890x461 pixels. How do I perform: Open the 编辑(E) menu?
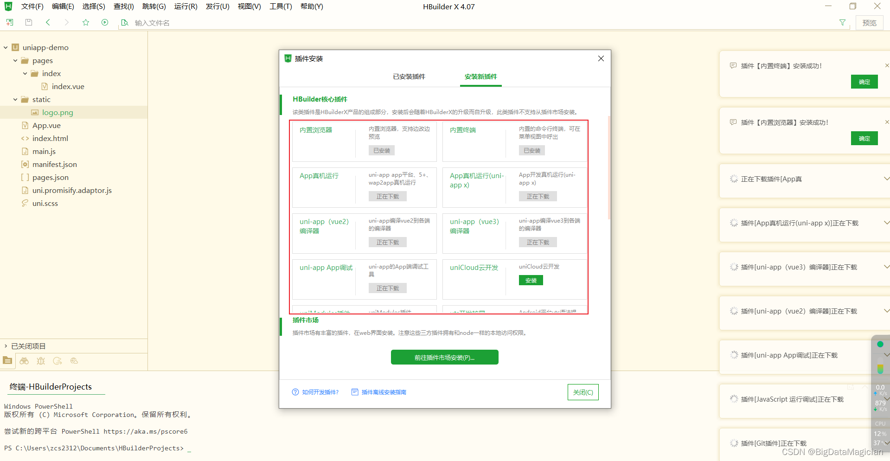pos(63,6)
